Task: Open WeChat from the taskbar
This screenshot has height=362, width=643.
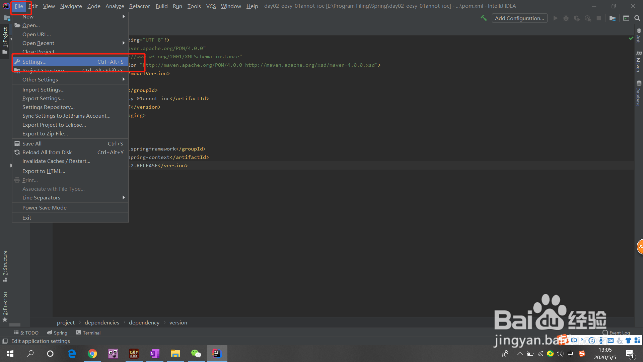Action: (x=196, y=353)
